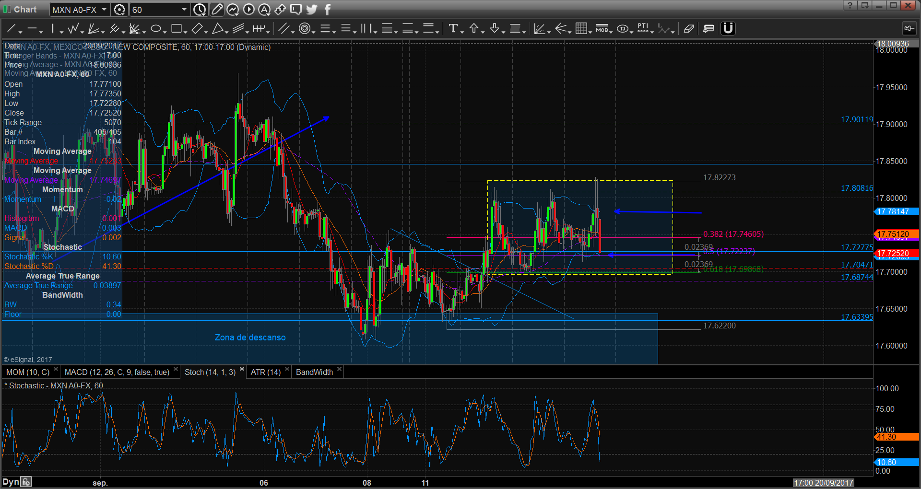Open the studies chart-line icon
The width and height of the screenshot is (921, 489).
click(x=233, y=9)
